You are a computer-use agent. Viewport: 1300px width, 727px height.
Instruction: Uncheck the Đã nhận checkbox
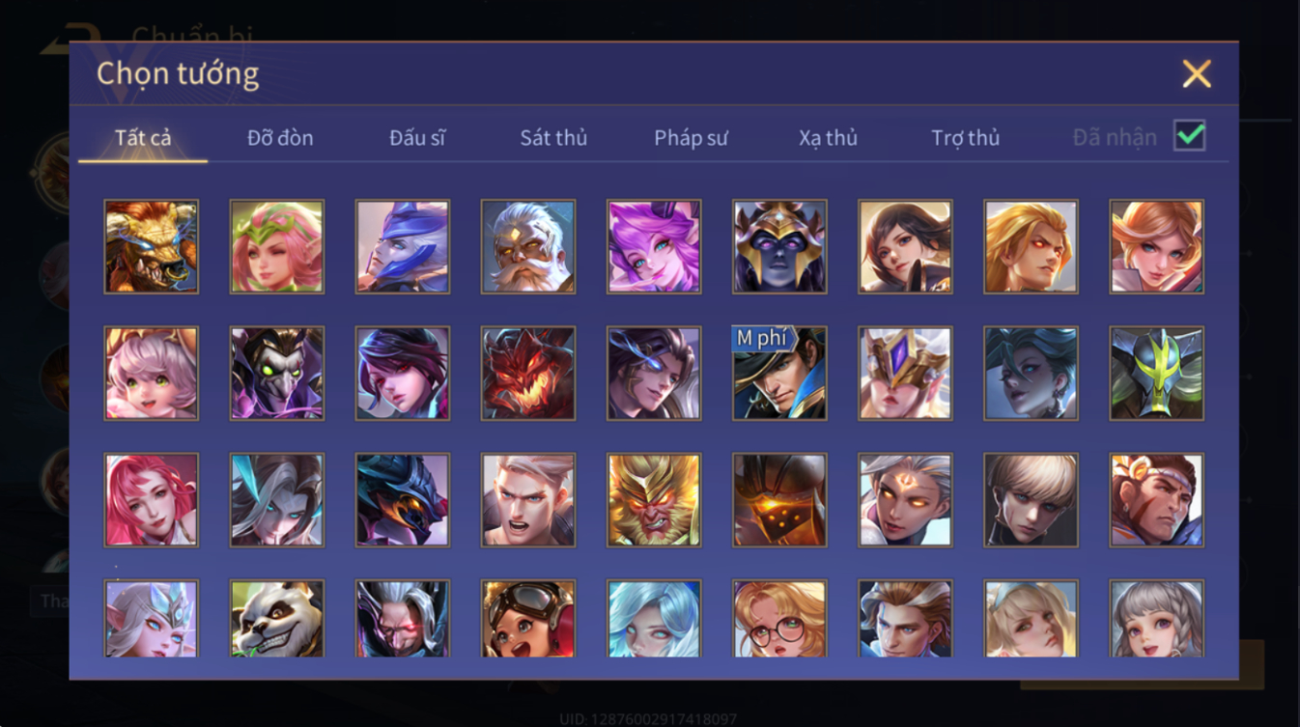point(1189,136)
